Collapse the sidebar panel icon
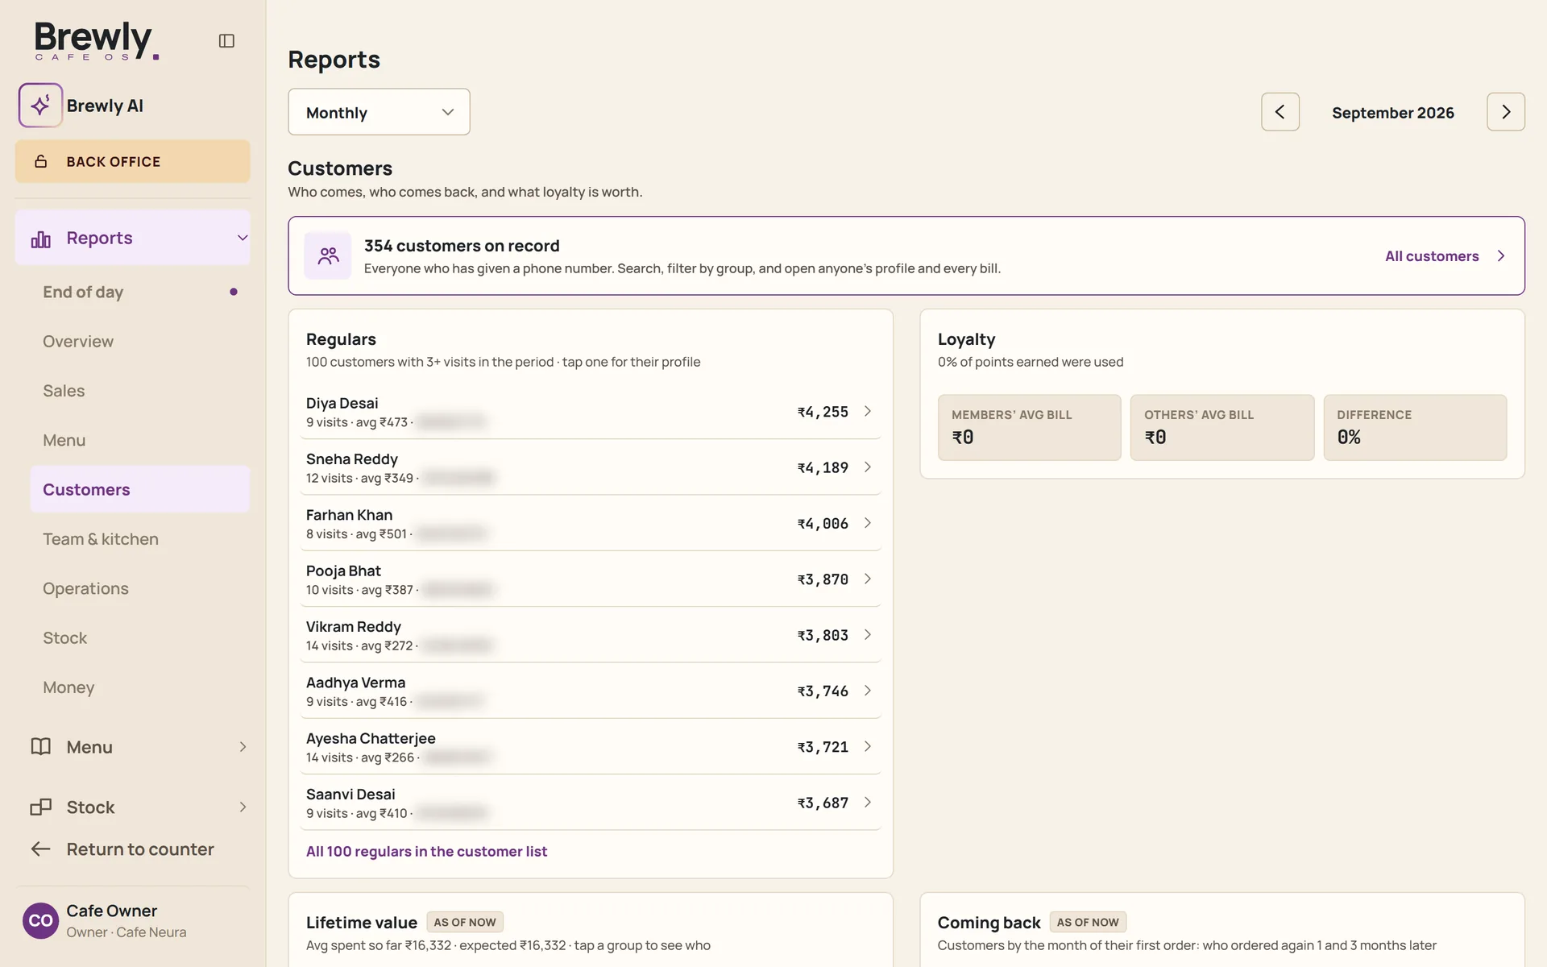Image resolution: width=1547 pixels, height=967 pixels. [226, 41]
